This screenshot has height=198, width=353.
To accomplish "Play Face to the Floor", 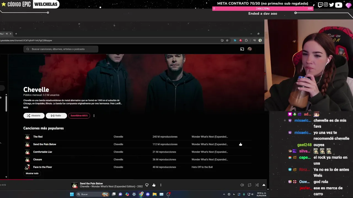I will [42, 167].
